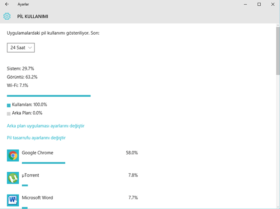Open Pil tasarrufu ayarlarını değiştir link
The image size is (280, 209).
[36, 138]
